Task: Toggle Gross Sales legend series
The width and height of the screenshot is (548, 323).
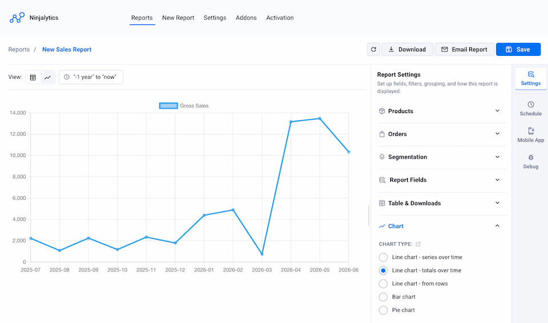Action: coord(184,106)
